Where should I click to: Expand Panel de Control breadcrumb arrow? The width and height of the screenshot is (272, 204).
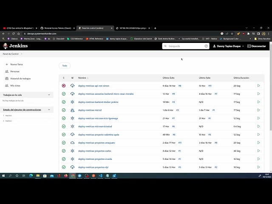click(22, 54)
